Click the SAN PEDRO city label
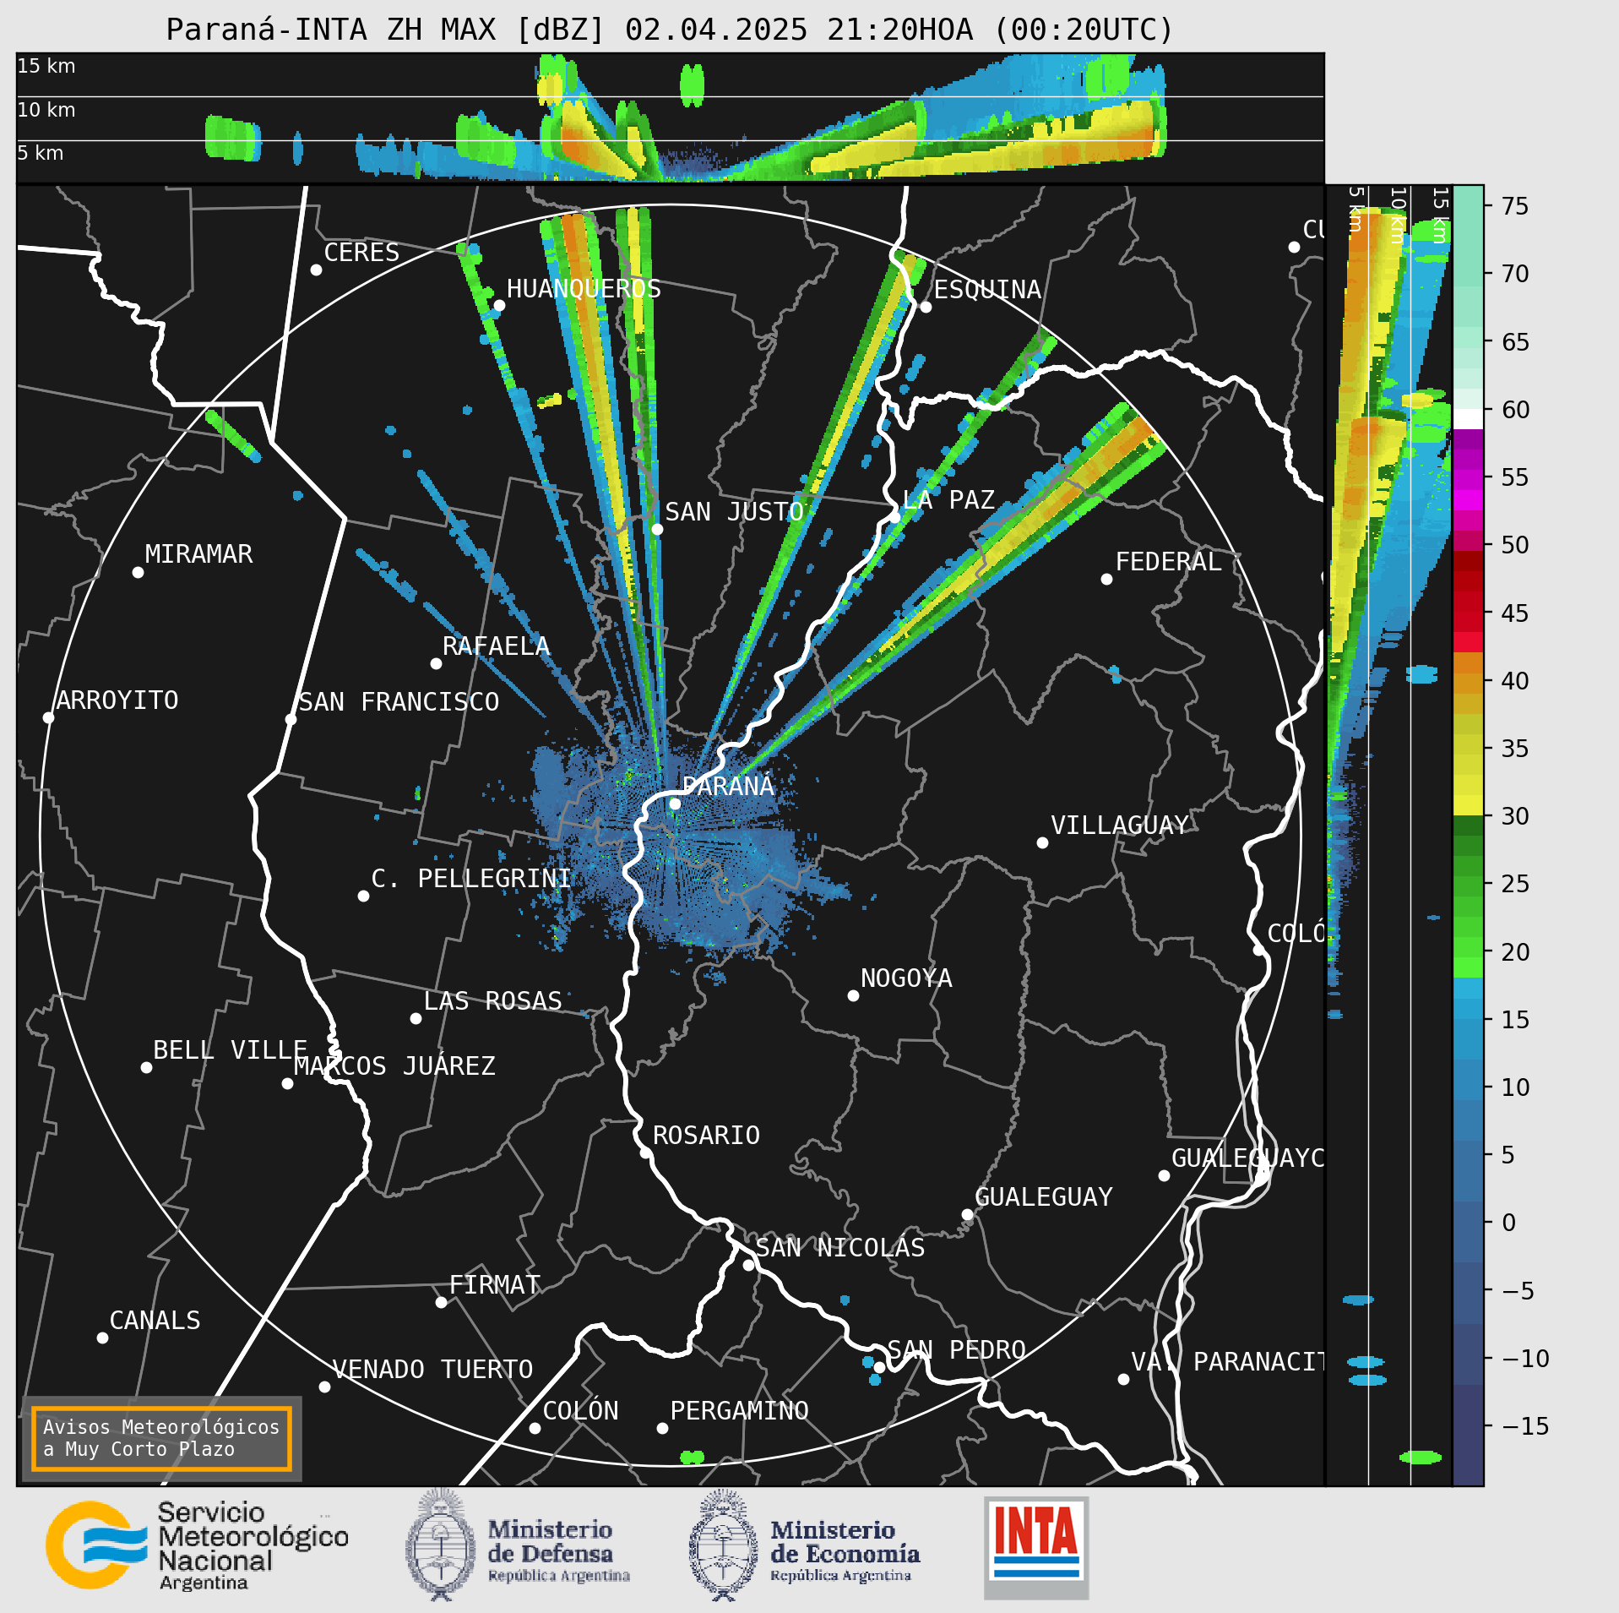 tap(956, 1350)
